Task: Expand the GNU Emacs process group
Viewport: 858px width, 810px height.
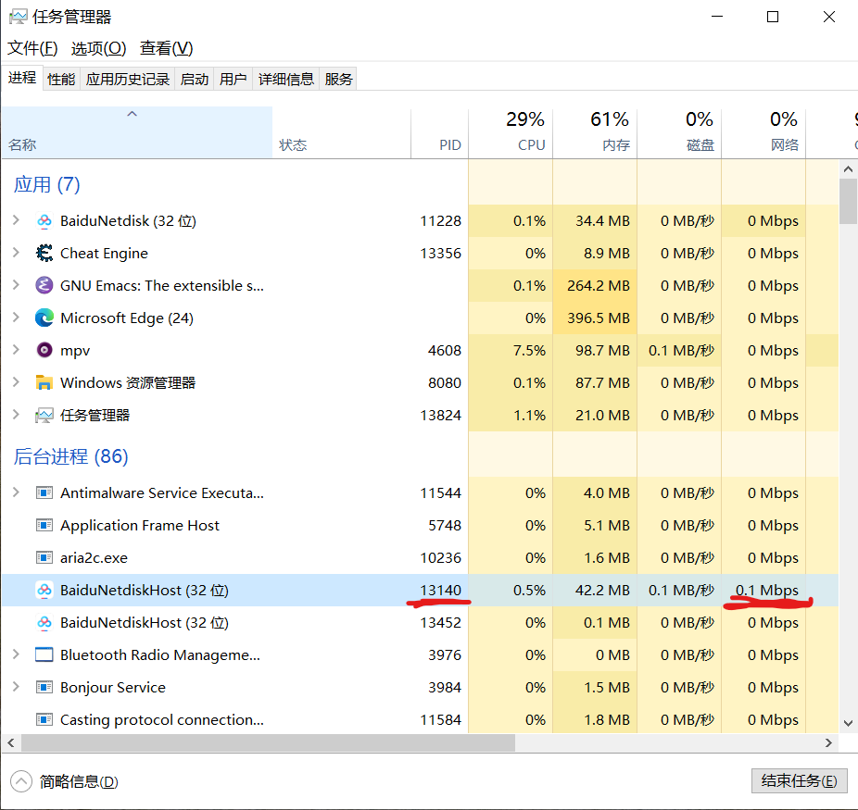Action: 16,285
